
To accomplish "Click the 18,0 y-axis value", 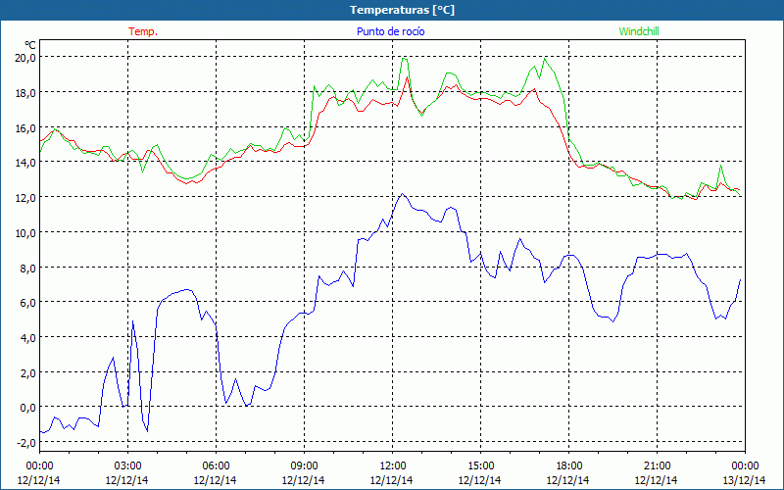I will pyautogui.click(x=26, y=92).
